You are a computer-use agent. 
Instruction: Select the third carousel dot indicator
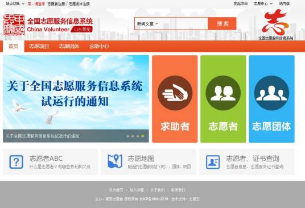[x=138, y=136]
